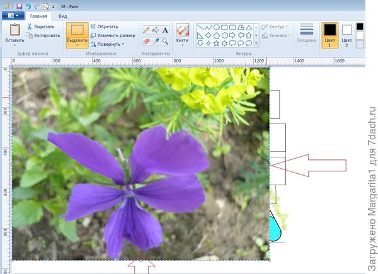
Task: Activate Цвет 2 background color box
Action: coord(346,35)
